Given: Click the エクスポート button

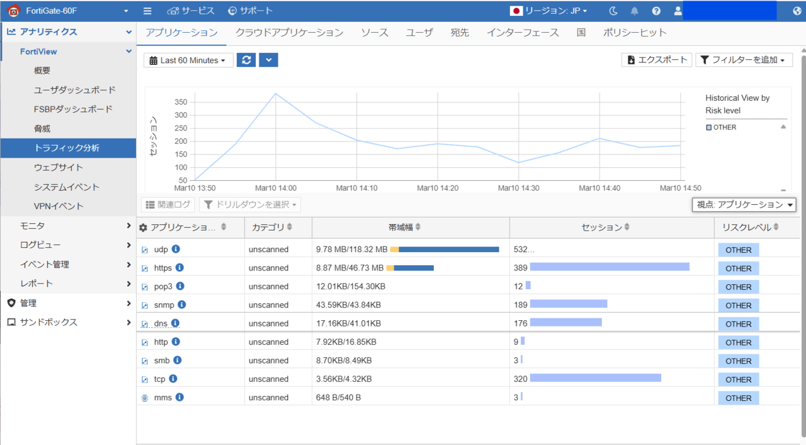Looking at the screenshot, I should (x=657, y=60).
